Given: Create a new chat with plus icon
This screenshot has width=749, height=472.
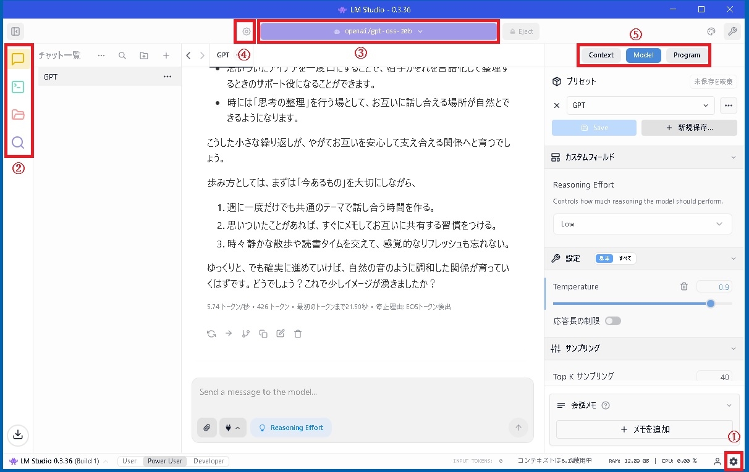Looking at the screenshot, I should tap(166, 56).
